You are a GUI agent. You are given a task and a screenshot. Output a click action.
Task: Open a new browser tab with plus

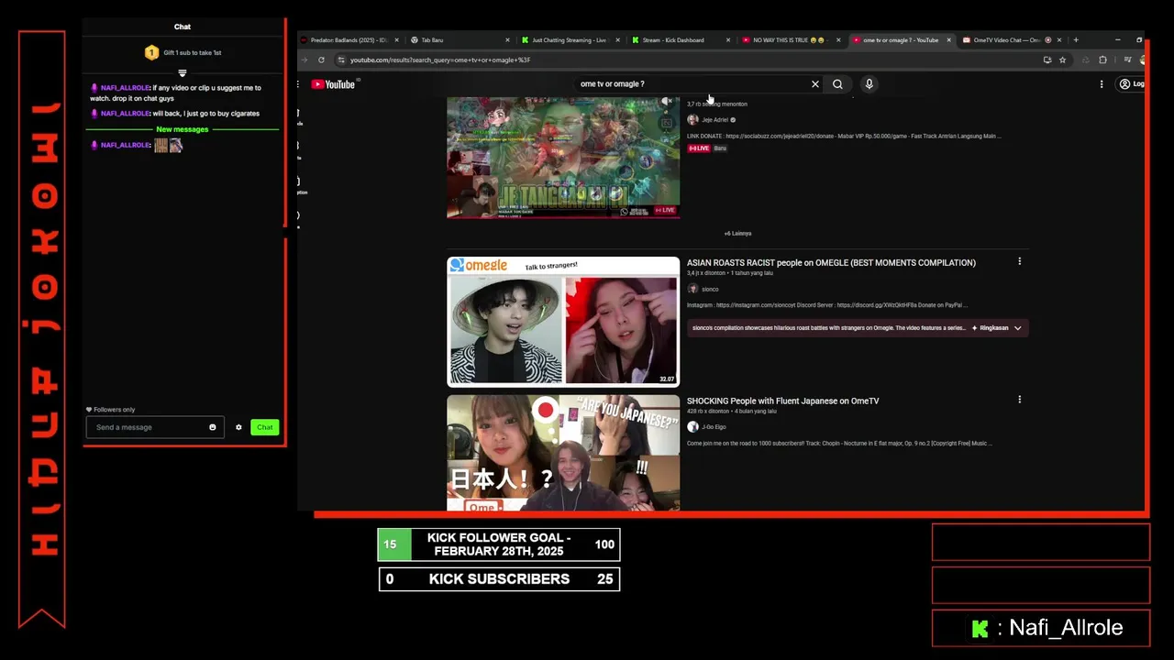click(x=1076, y=40)
